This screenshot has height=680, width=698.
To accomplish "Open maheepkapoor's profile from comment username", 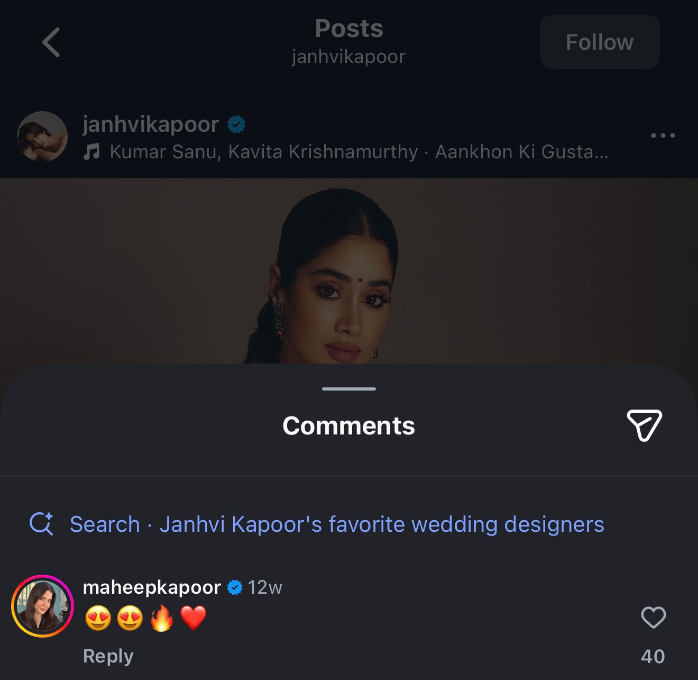I will pyautogui.click(x=152, y=587).
